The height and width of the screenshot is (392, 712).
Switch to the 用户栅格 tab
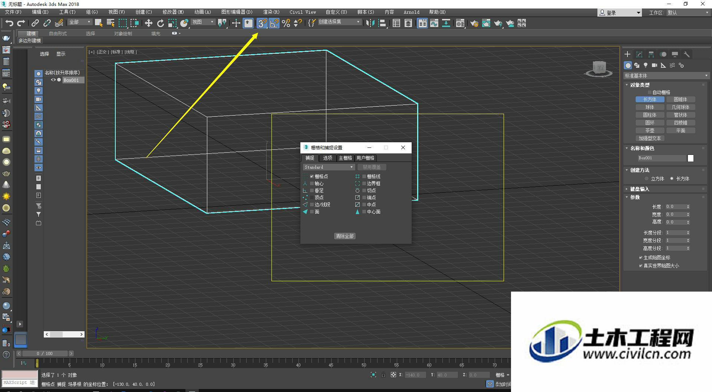click(x=365, y=158)
